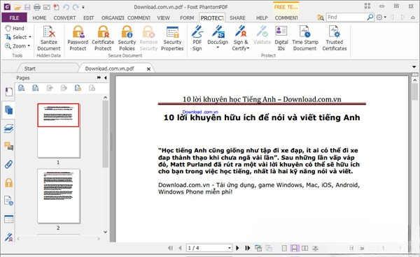Close the Download.com.vn.pdf tab
This screenshot has height=257, width=420.
pos(148,69)
